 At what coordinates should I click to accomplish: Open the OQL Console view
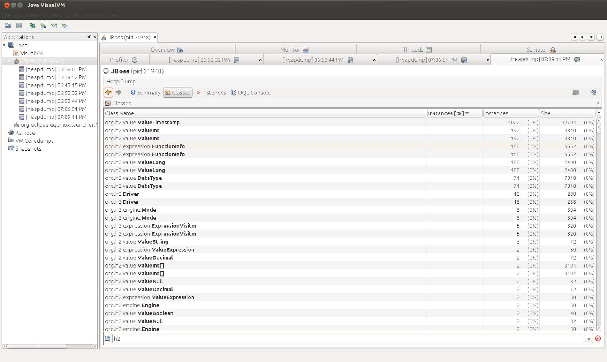[251, 93]
